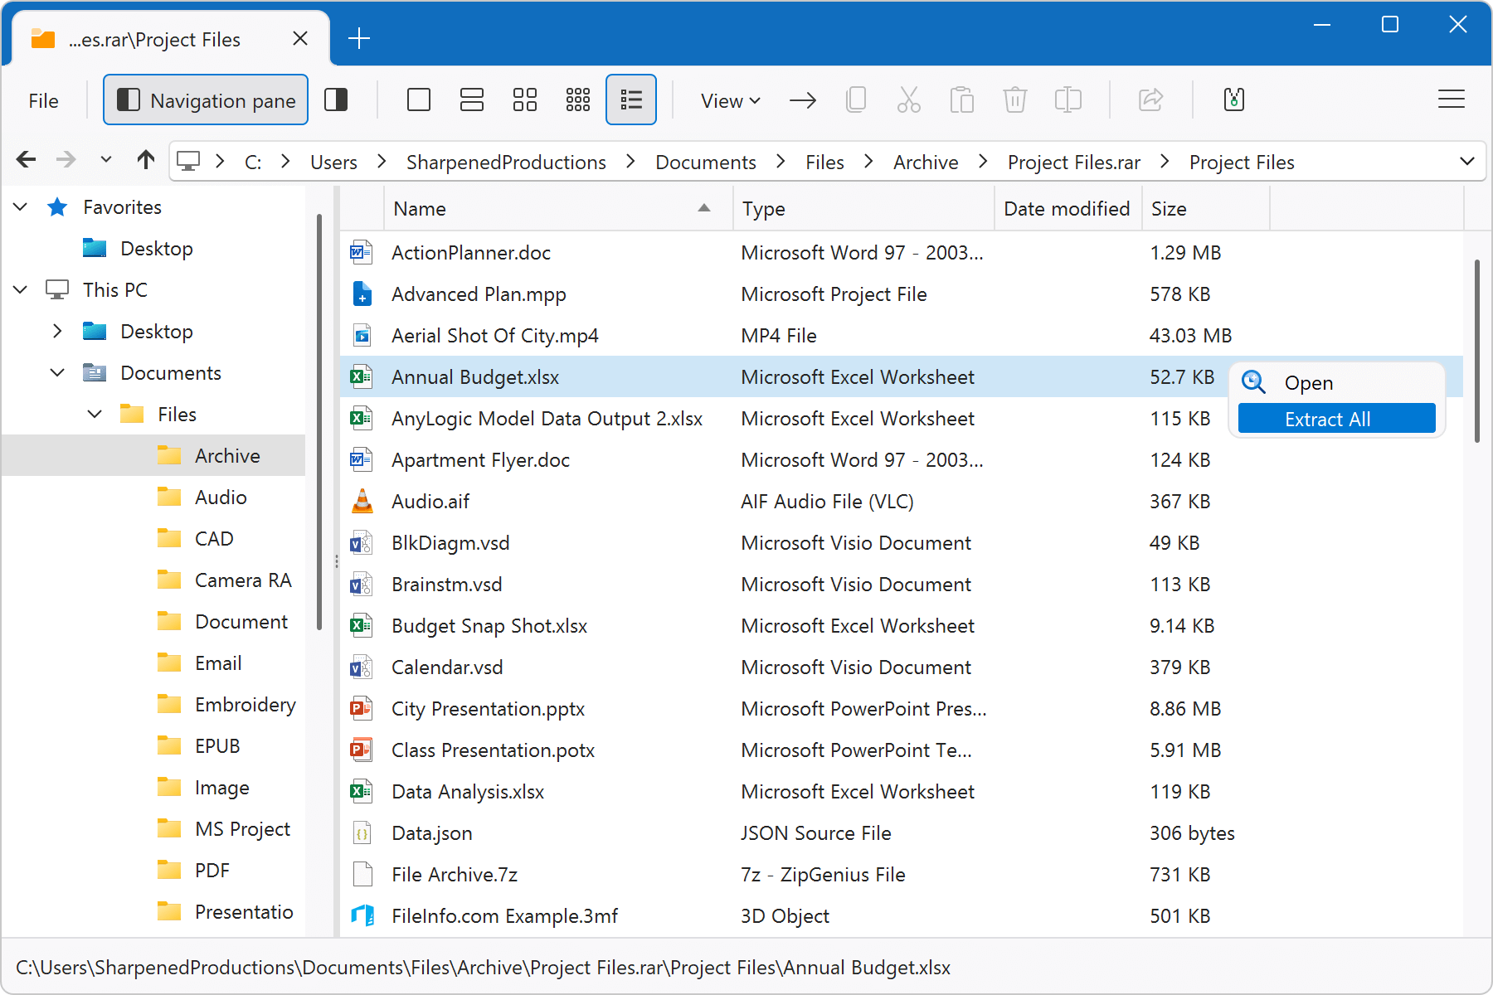
Task: Select the small icons grid view
Action: point(577,100)
